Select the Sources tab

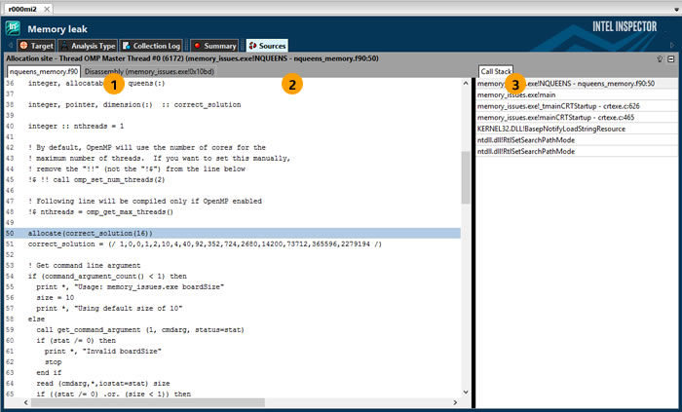coord(266,45)
